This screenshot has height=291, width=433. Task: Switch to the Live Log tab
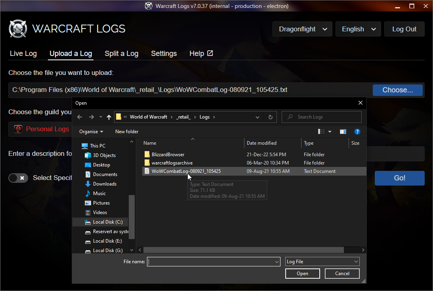23,54
